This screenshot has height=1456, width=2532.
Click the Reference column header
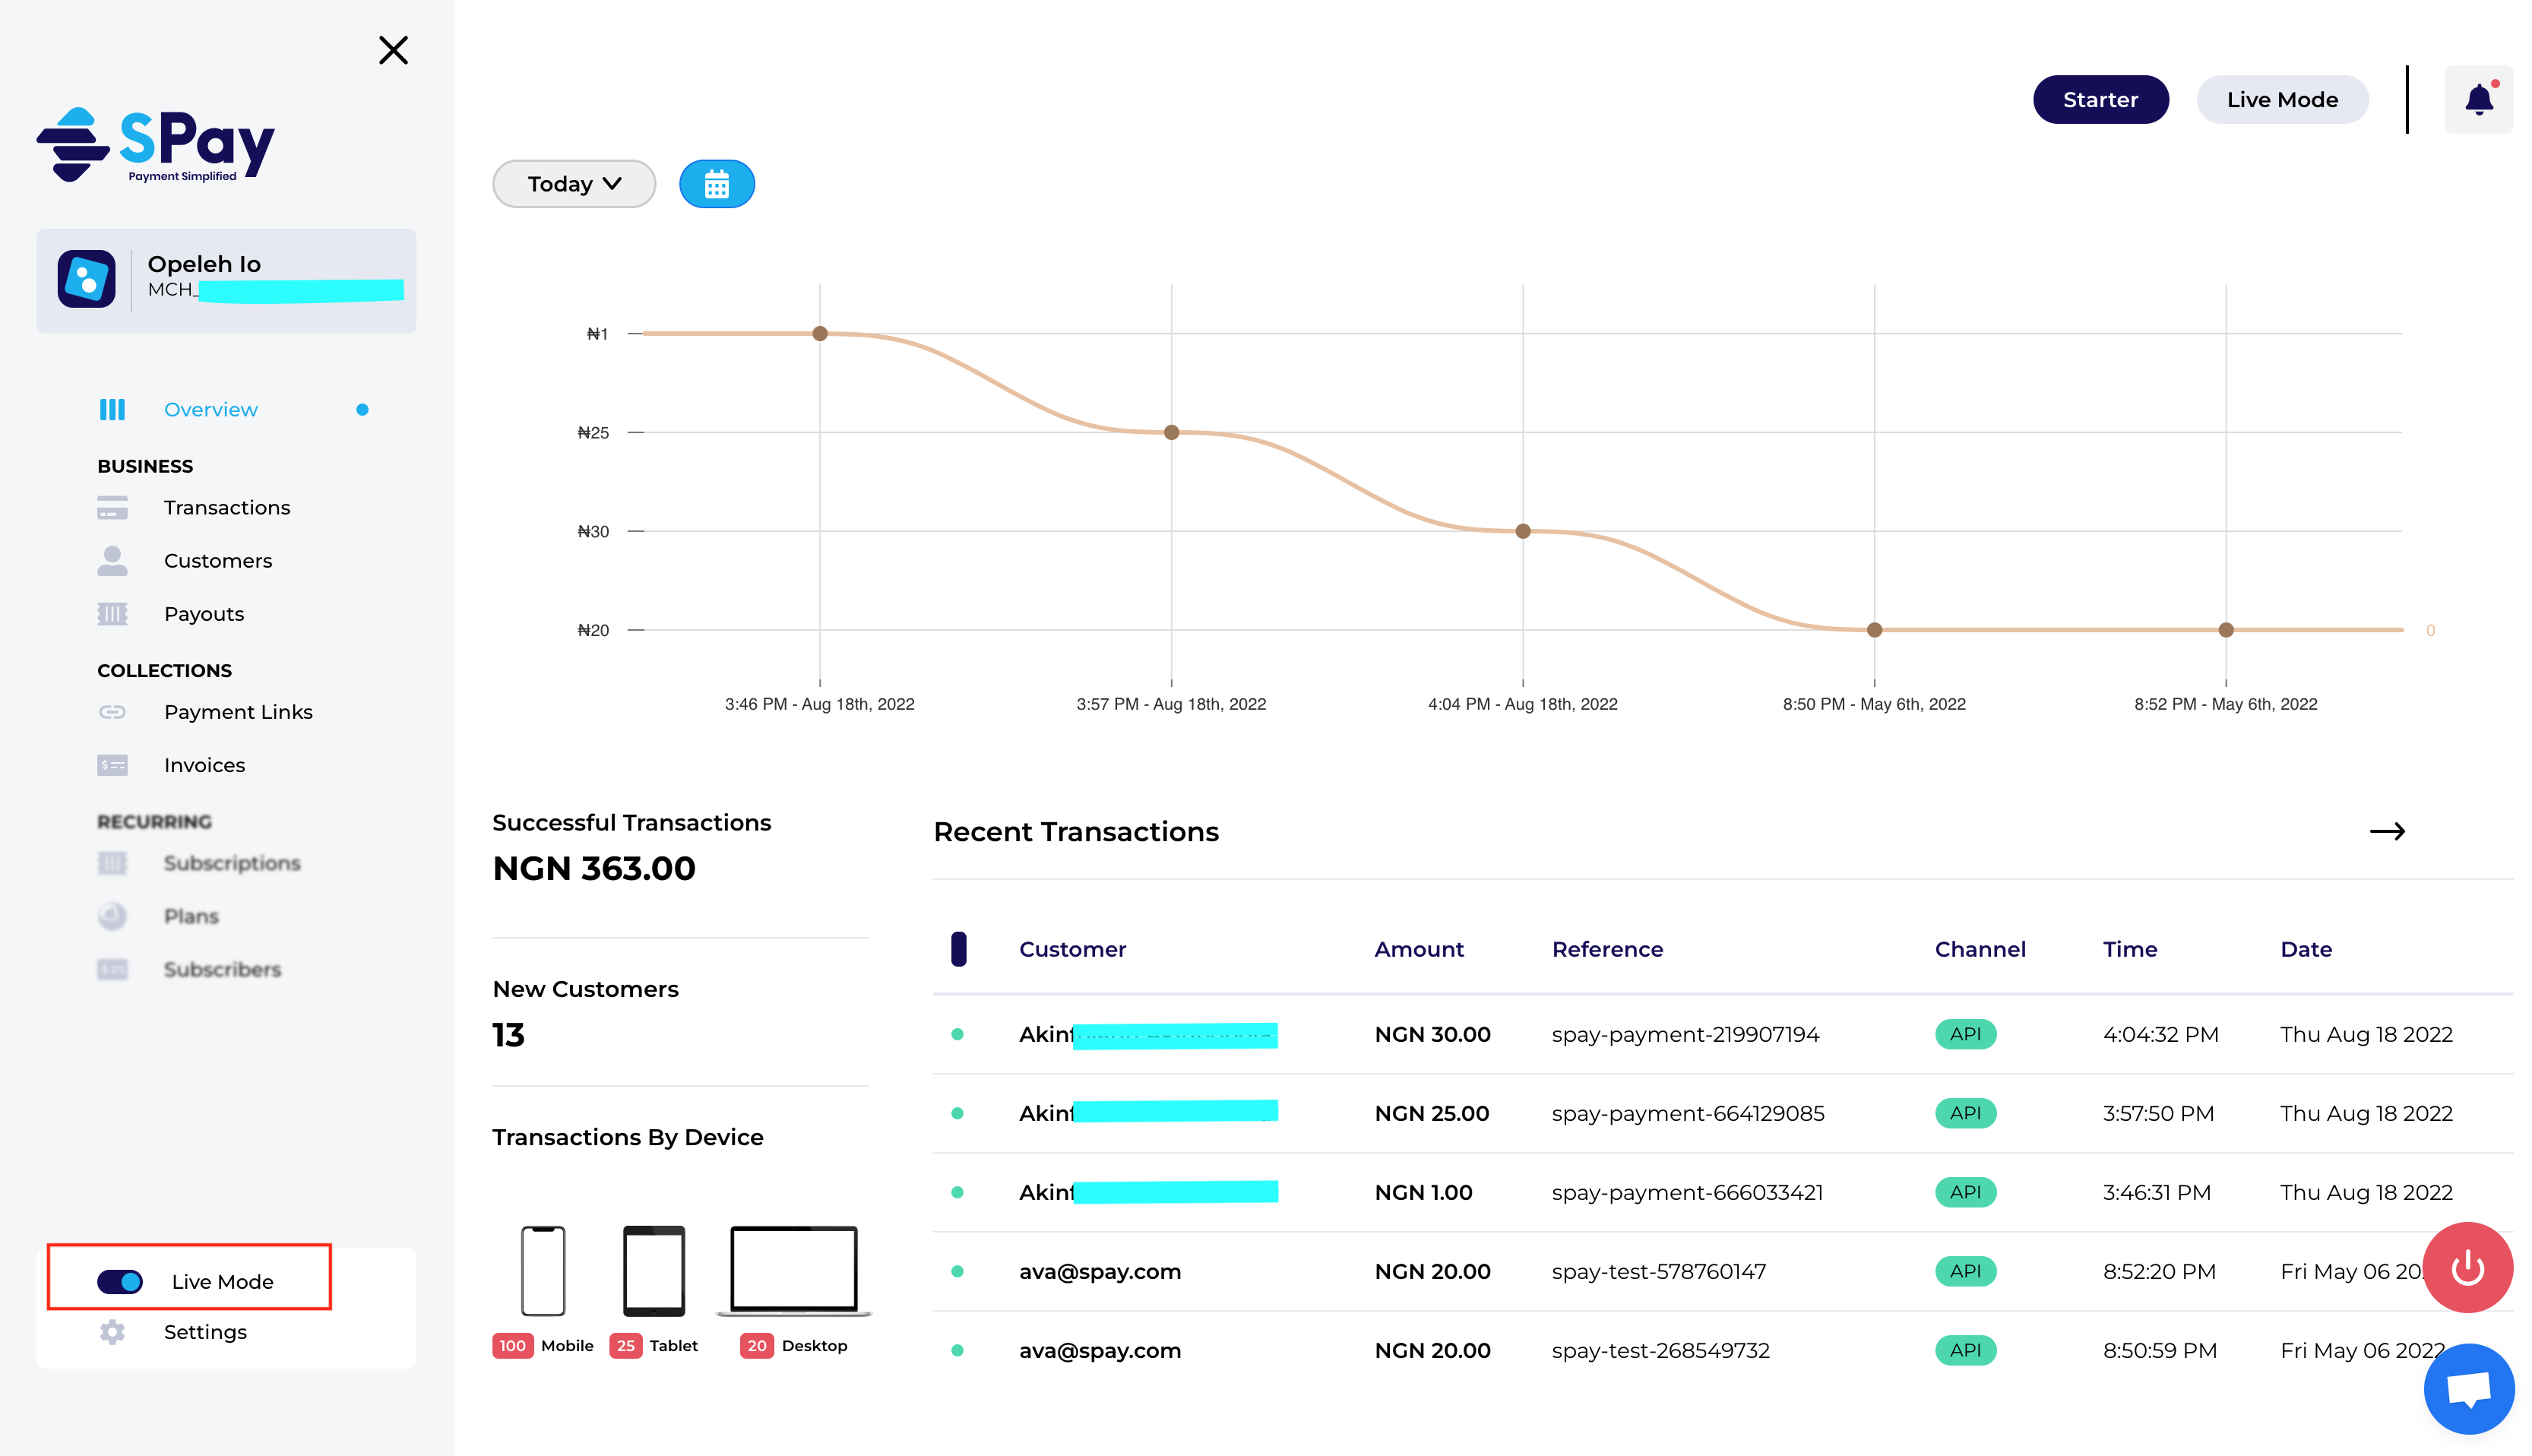click(1607, 949)
